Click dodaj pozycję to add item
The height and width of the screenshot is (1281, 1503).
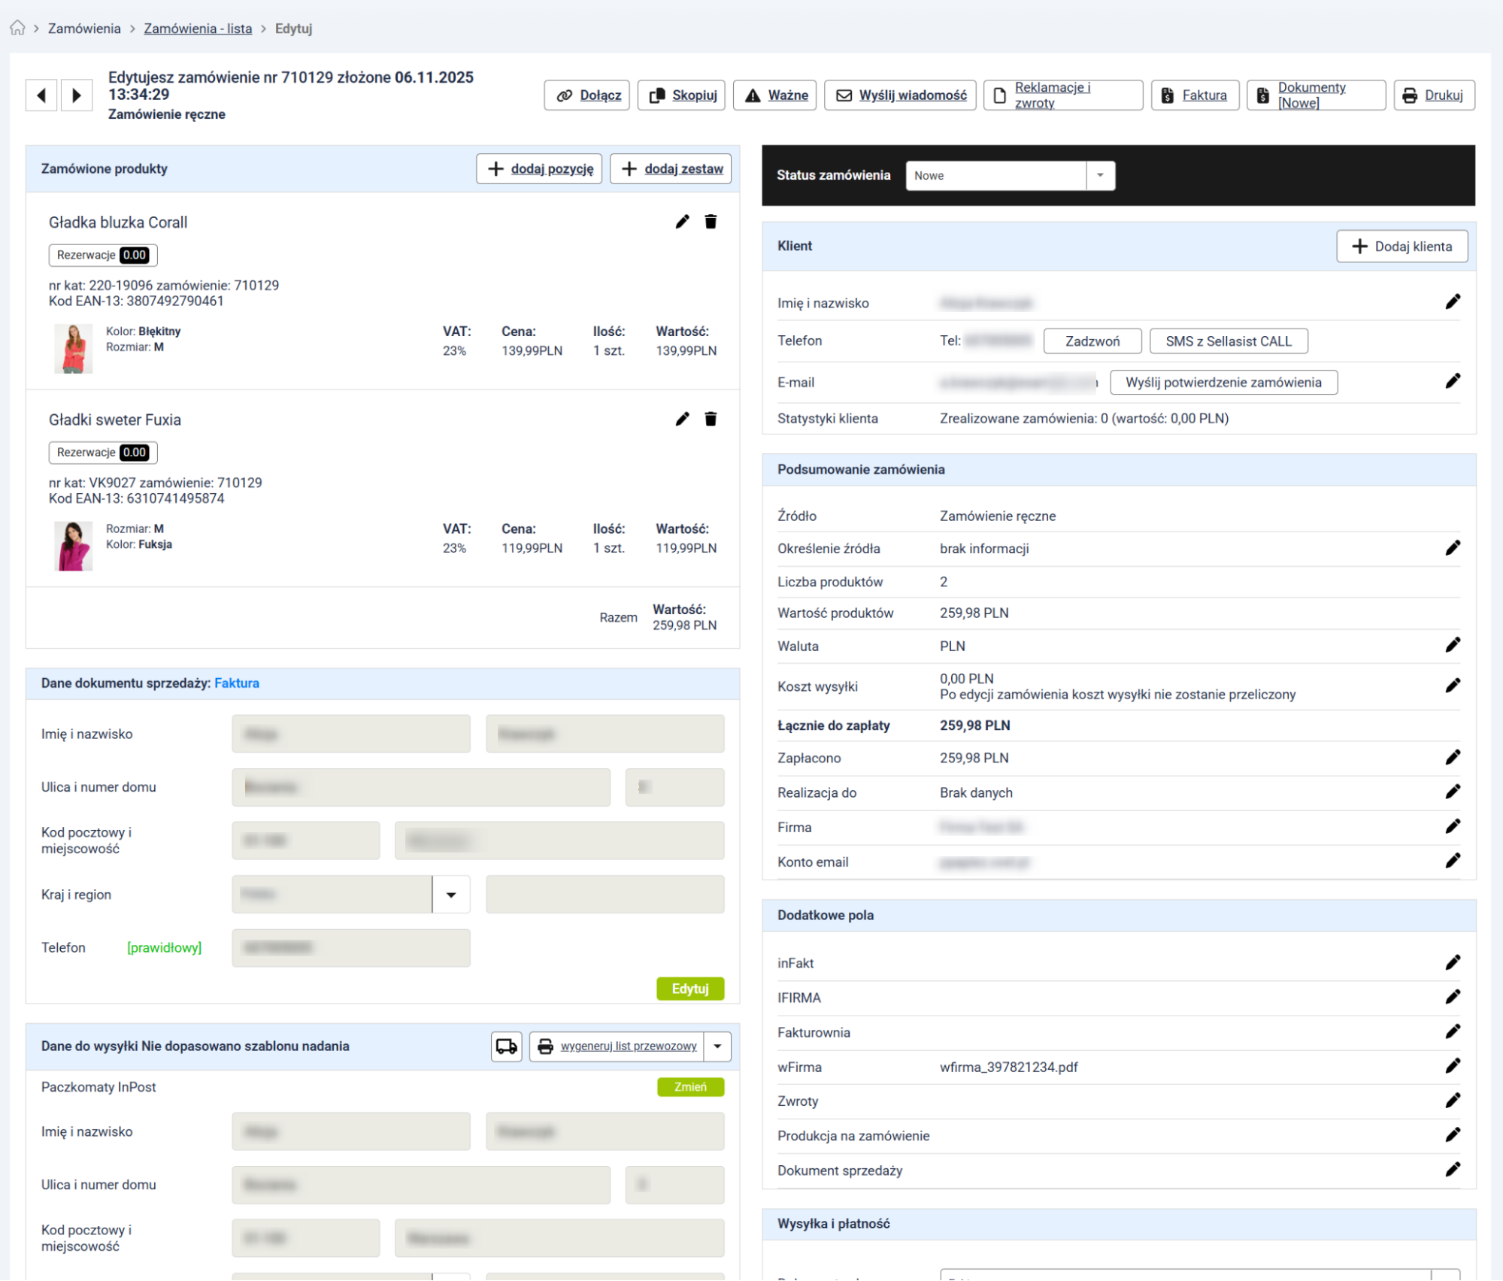540,169
